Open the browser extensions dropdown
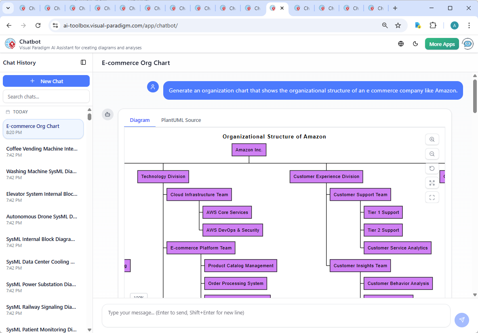 (433, 25)
